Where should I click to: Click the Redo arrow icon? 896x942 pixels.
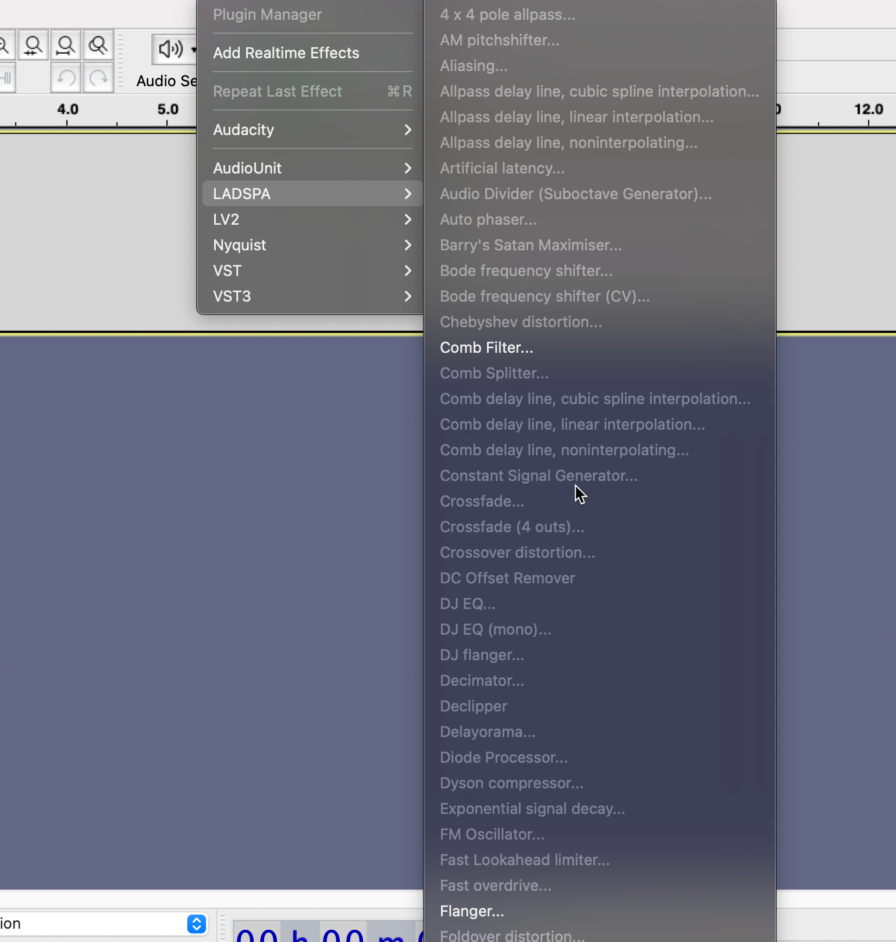coord(98,78)
